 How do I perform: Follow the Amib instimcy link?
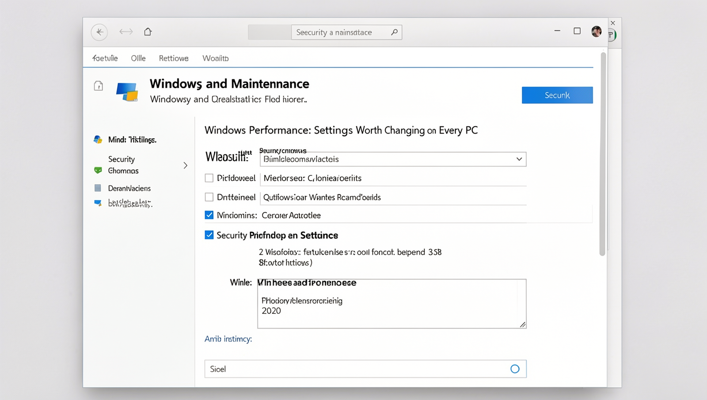[x=228, y=339]
